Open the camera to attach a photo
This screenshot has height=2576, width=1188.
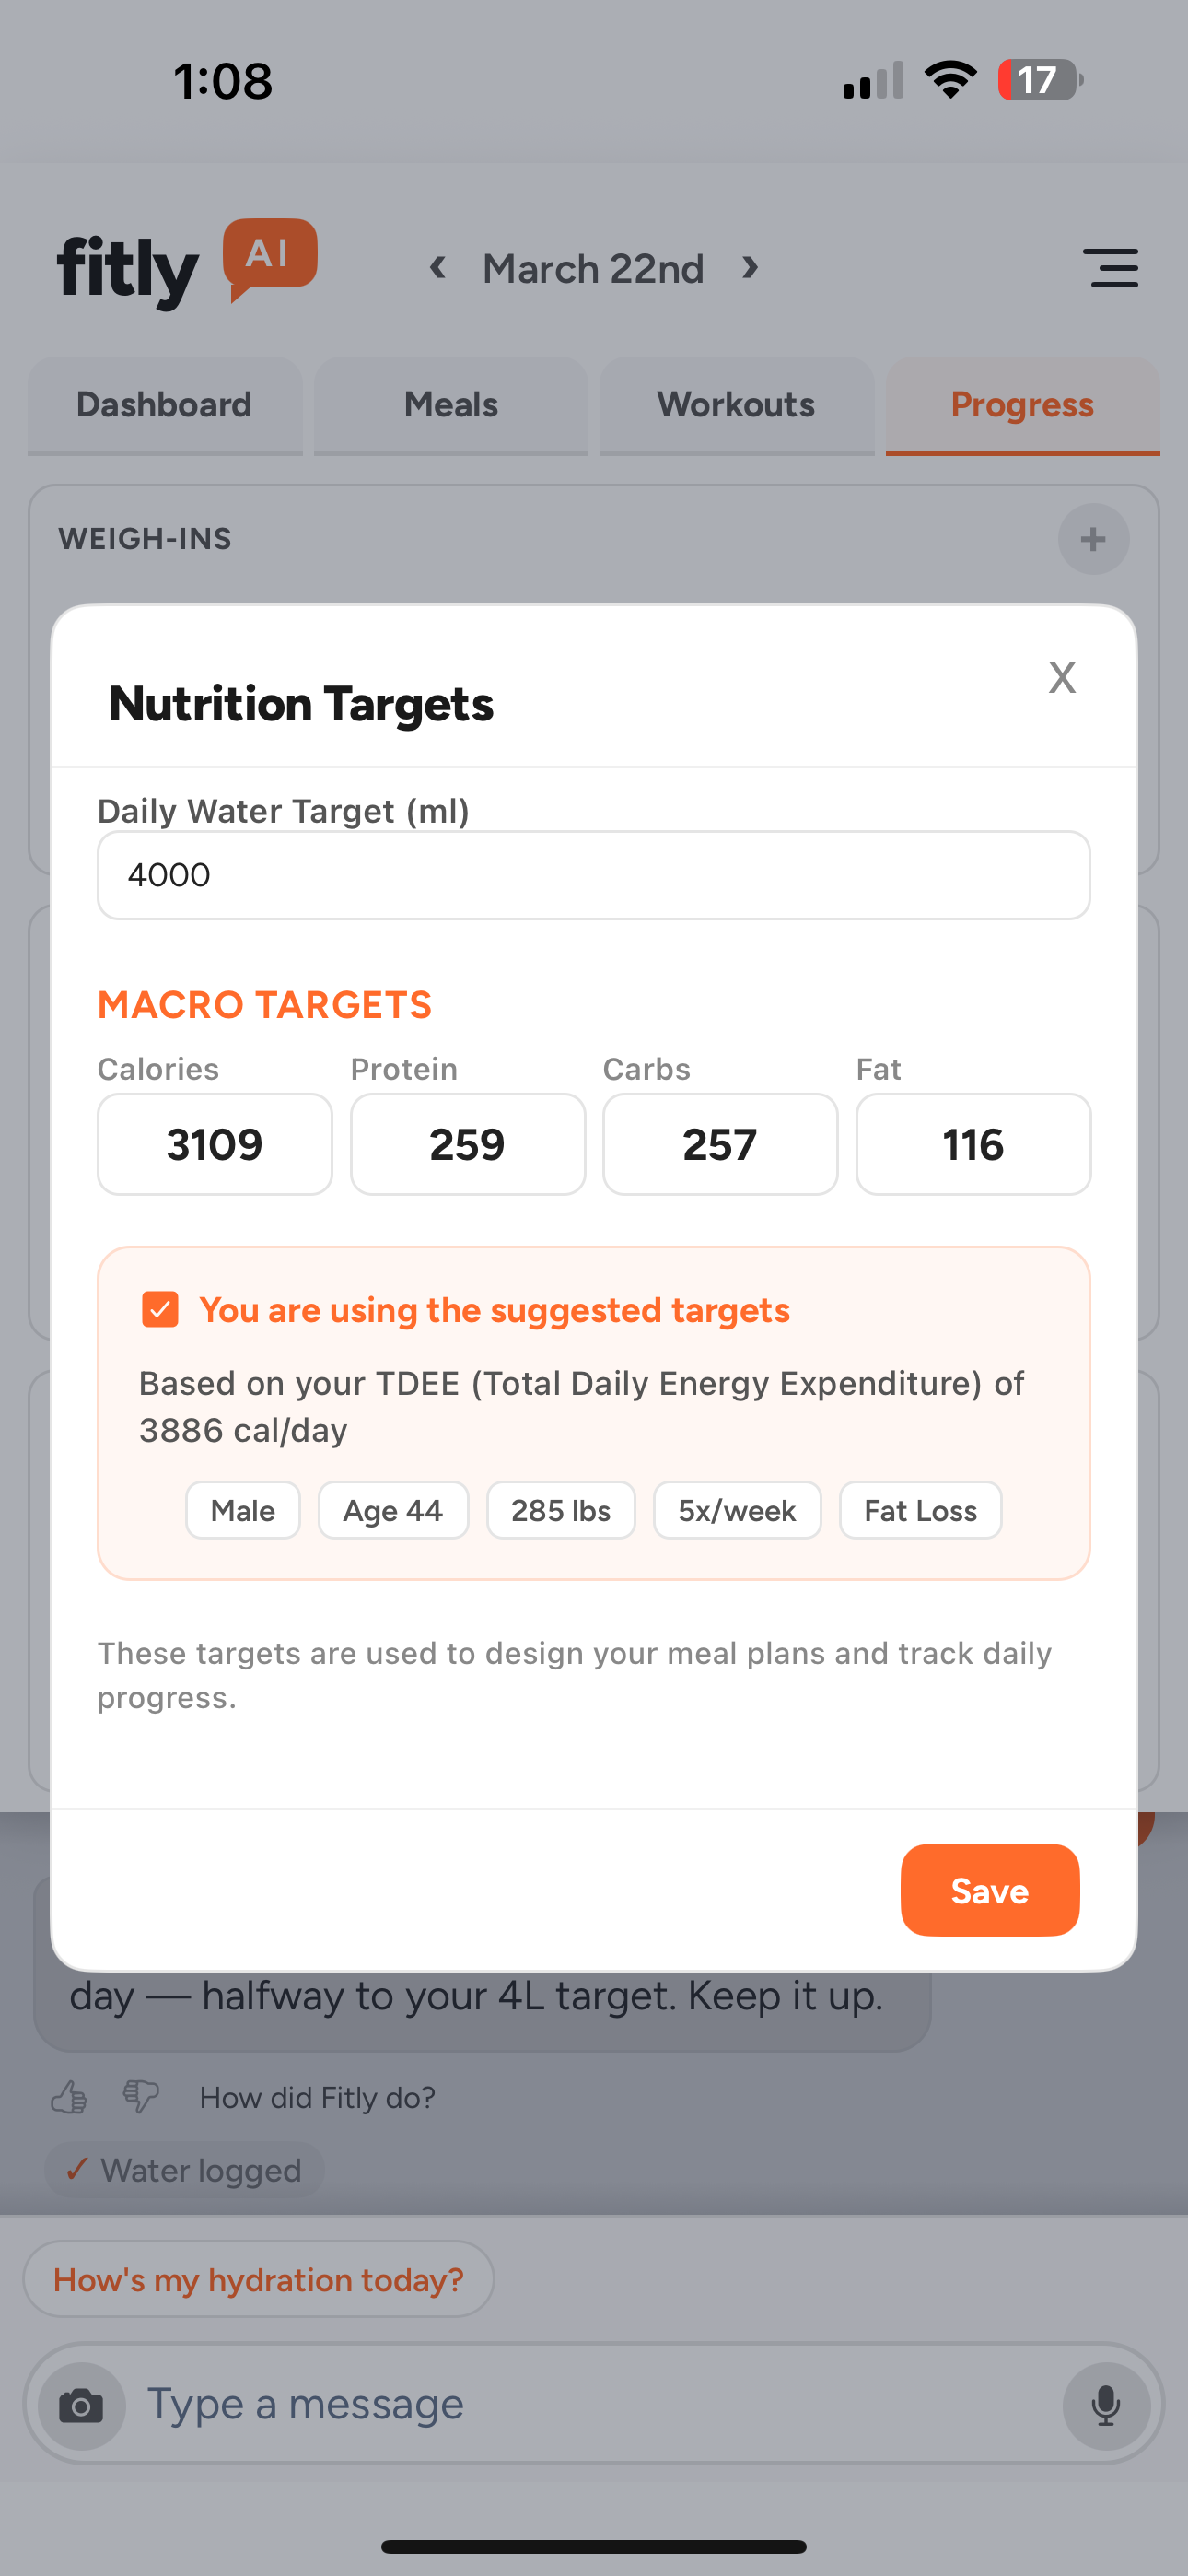click(x=82, y=2404)
